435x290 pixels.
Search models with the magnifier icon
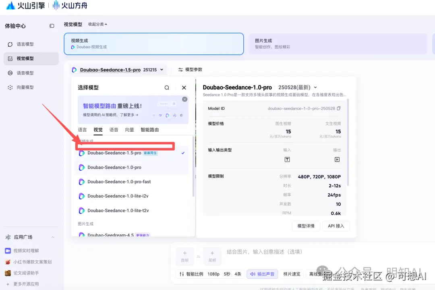tap(167, 88)
